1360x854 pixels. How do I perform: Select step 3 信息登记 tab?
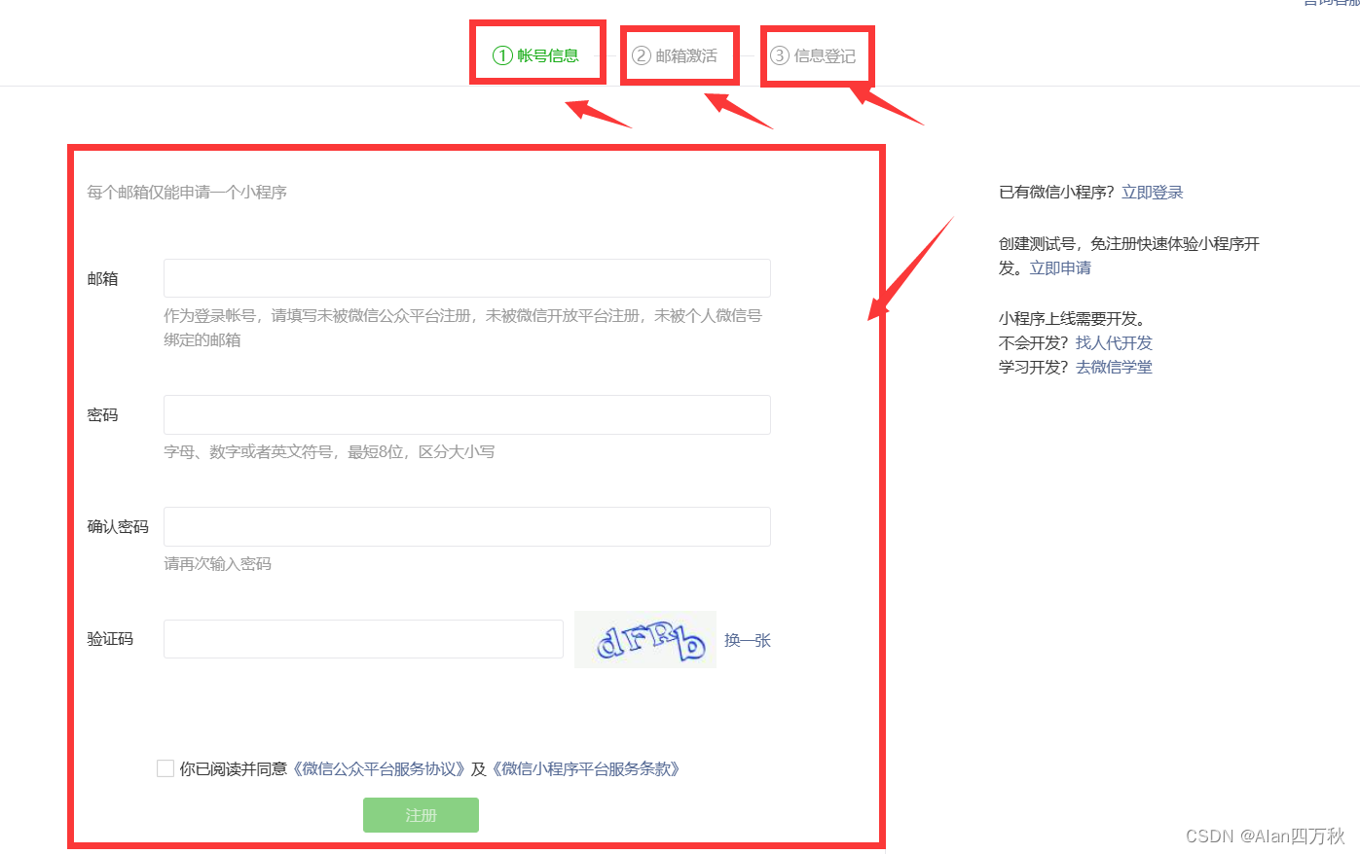813,55
